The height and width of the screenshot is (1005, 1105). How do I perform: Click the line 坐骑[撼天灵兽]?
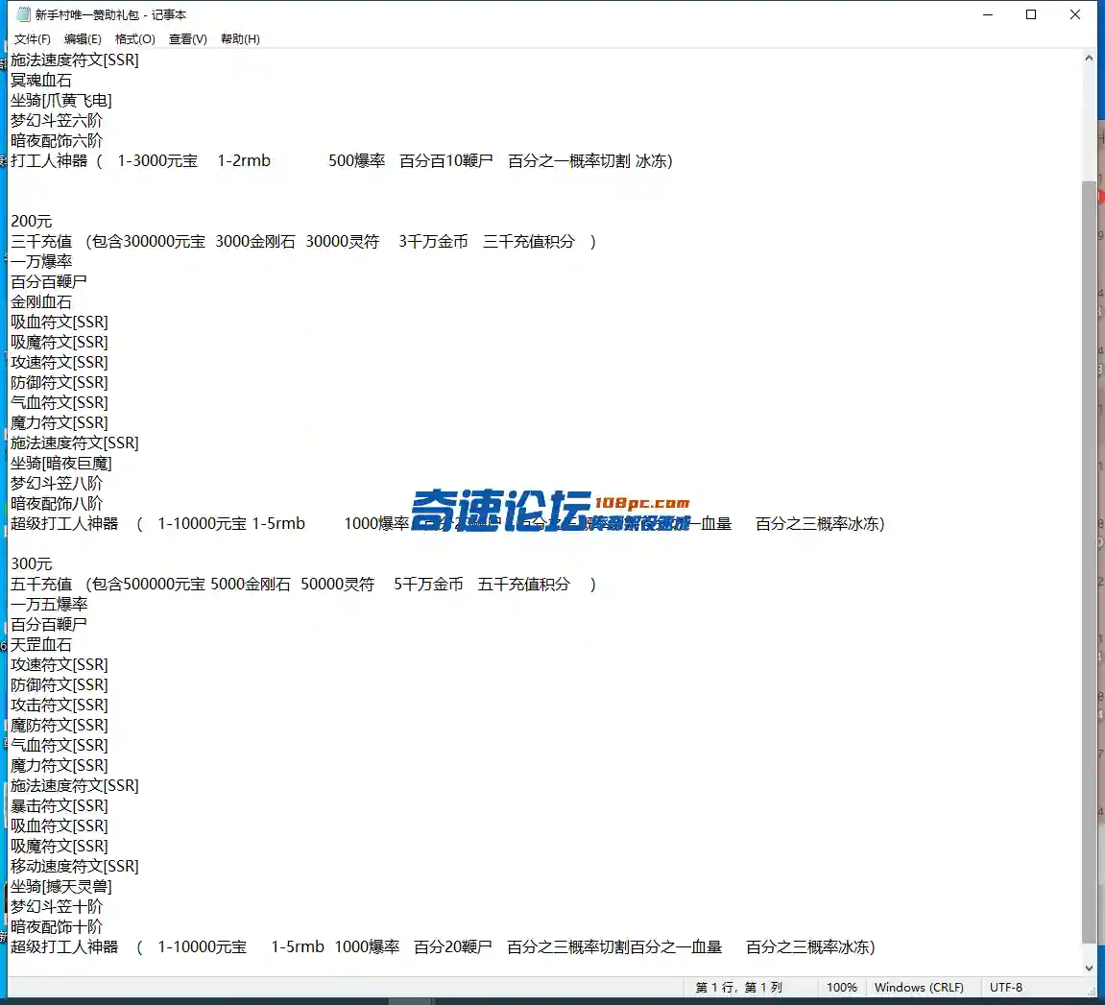60,887
